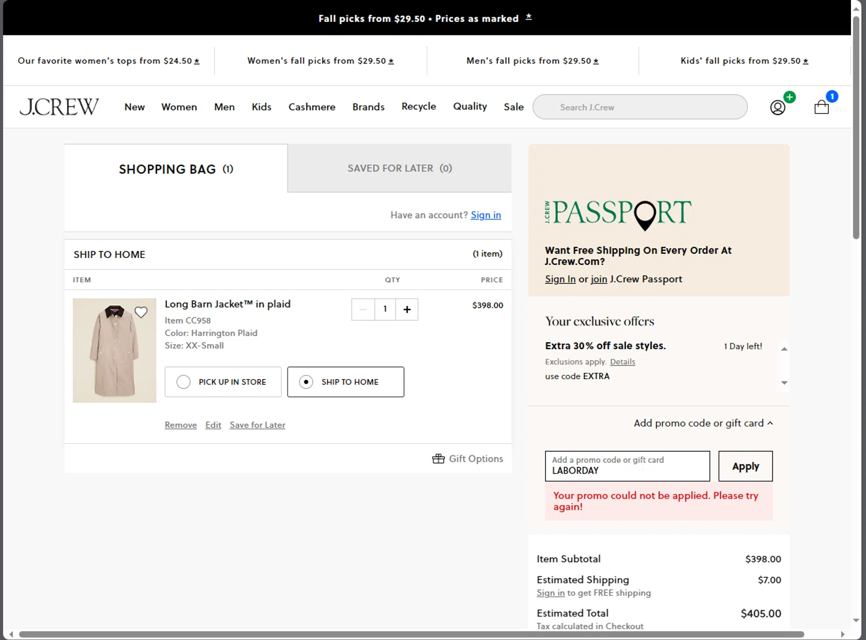The height and width of the screenshot is (640, 866).
Task: Open Women's fall picks promo
Action: point(320,61)
